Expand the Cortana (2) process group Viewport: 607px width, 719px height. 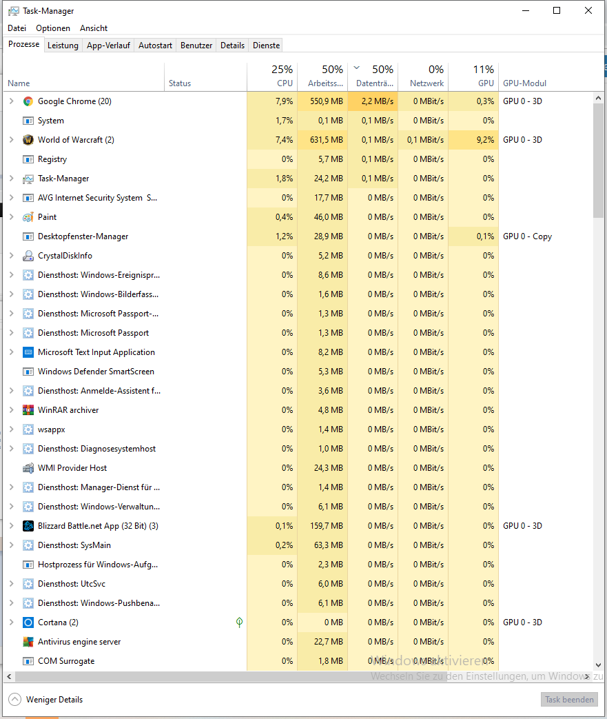12,622
